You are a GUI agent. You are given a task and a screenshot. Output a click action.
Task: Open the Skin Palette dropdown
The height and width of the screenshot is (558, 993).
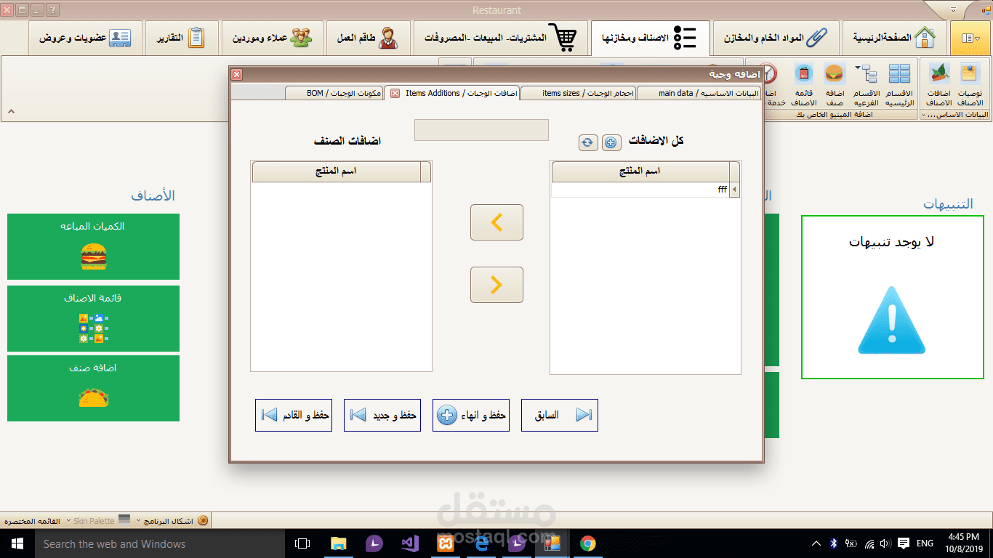click(x=97, y=521)
